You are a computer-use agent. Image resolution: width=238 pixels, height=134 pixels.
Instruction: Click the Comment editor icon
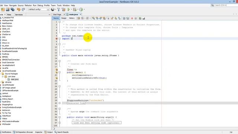pyautogui.click(x=140, y=18)
